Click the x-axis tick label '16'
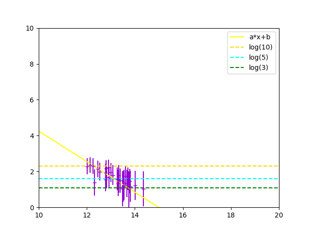Screen dimensions: 310x233 [183, 215]
